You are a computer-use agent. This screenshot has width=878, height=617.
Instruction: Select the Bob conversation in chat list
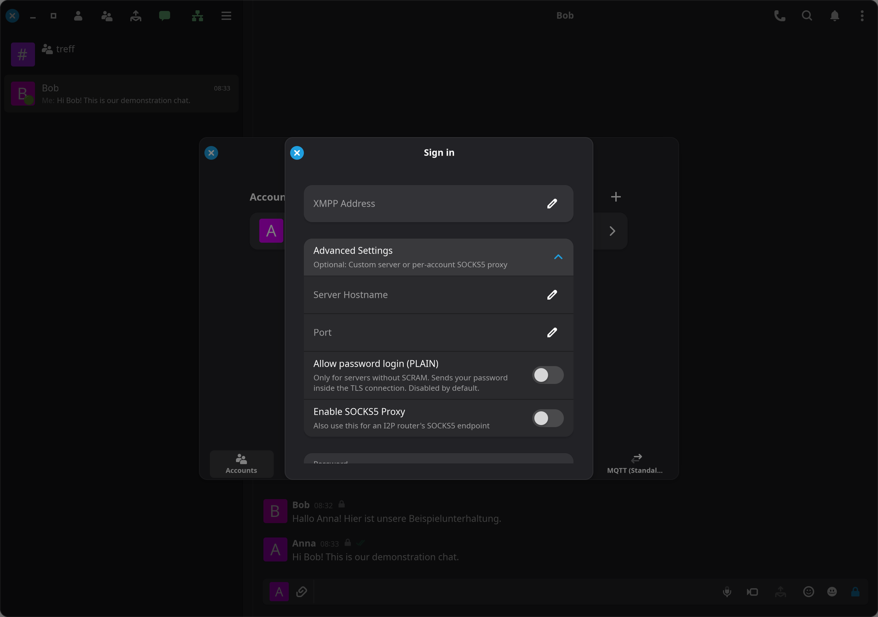click(121, 94)
